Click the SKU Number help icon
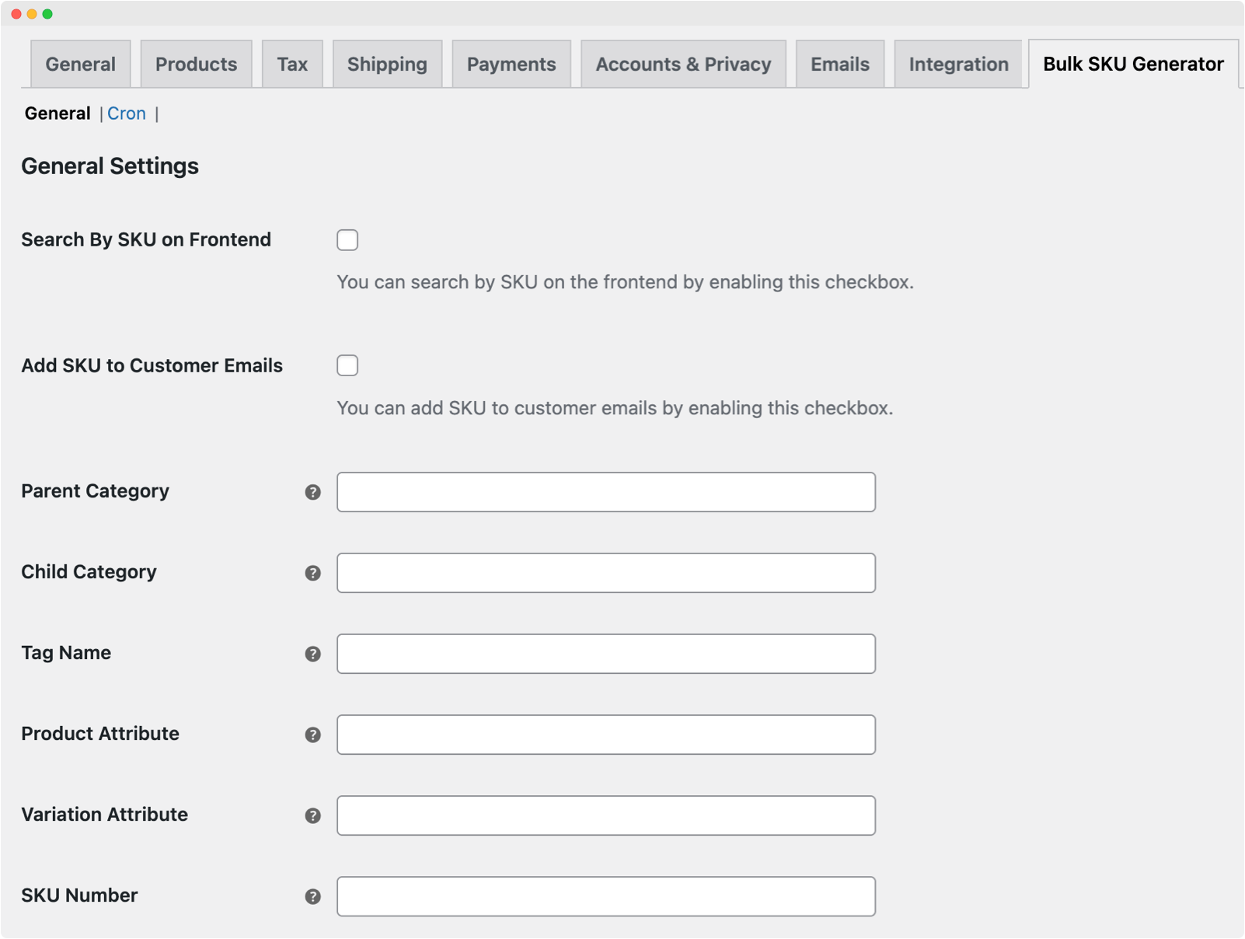Viewport: 1245px width, 939px height. 312,896
